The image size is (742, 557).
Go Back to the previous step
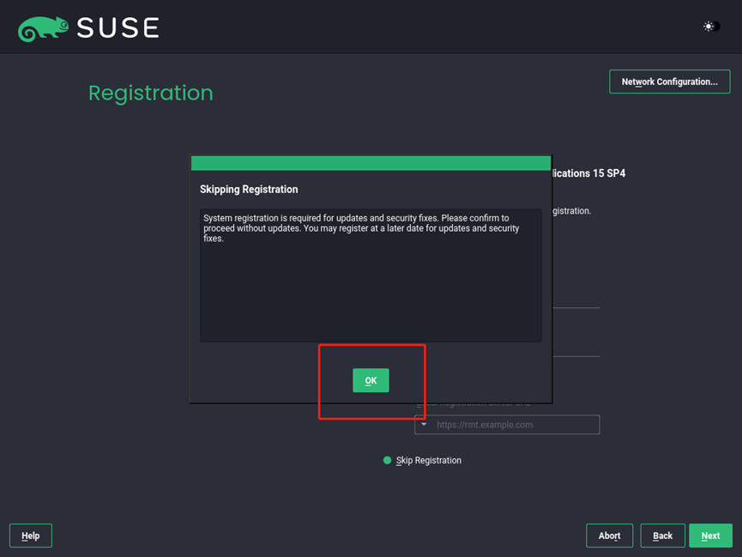coord(662,536)
